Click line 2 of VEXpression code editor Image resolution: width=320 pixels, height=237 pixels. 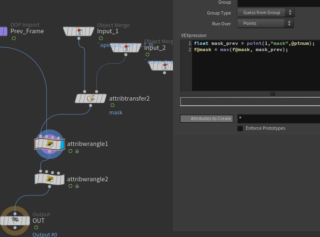pos(241,49)
